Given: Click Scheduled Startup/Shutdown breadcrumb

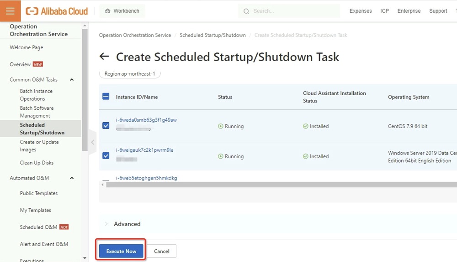Looking at the screenshot, I should pos(213,35).
